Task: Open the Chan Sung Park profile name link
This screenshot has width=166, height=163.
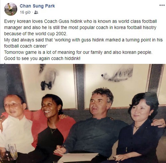Action: [x=37, y=6]
